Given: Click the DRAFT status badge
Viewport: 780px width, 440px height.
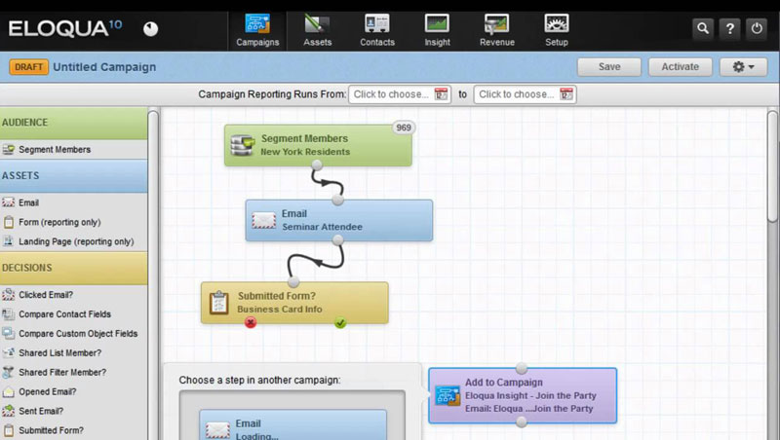Looking at the screenshot, I should [x=29, y=67].
